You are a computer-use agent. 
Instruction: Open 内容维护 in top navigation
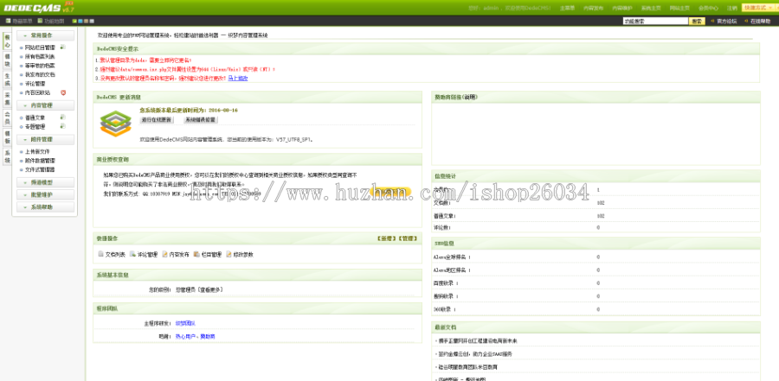pyautogui.click(x=622, y=8)
